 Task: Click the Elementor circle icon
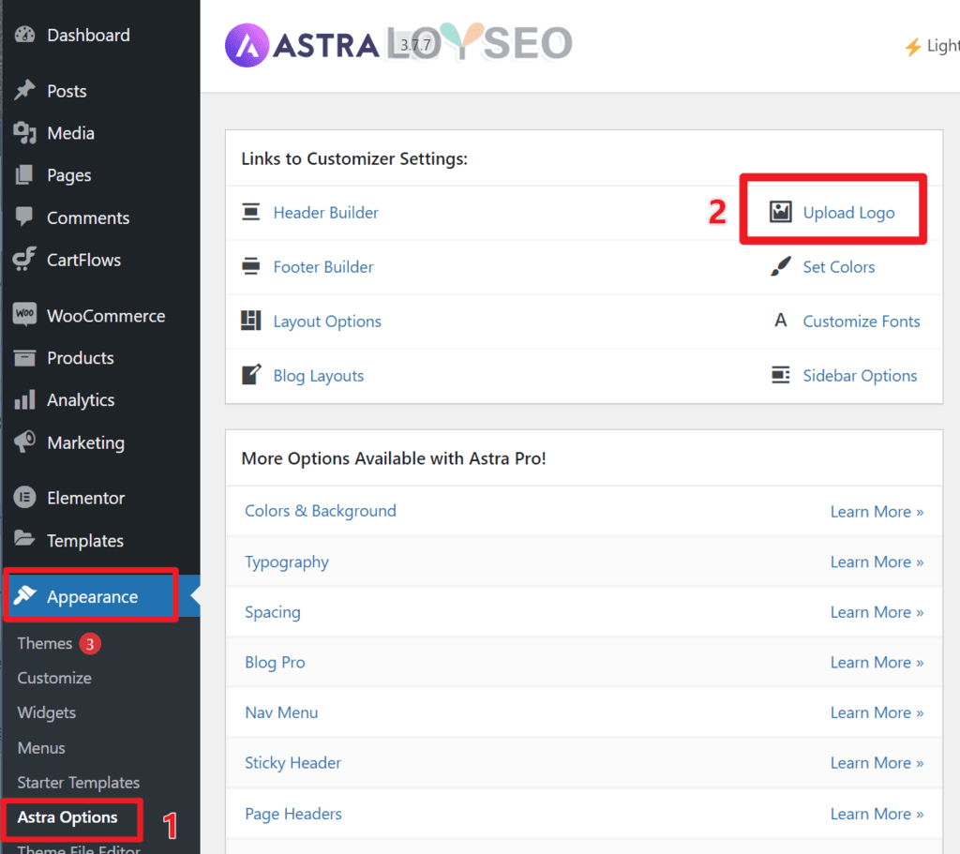click(24, 497)
